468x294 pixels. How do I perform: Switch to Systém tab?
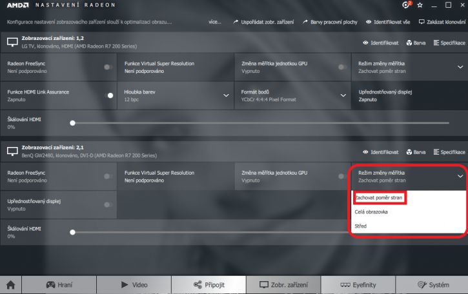[x=432, y=285]
